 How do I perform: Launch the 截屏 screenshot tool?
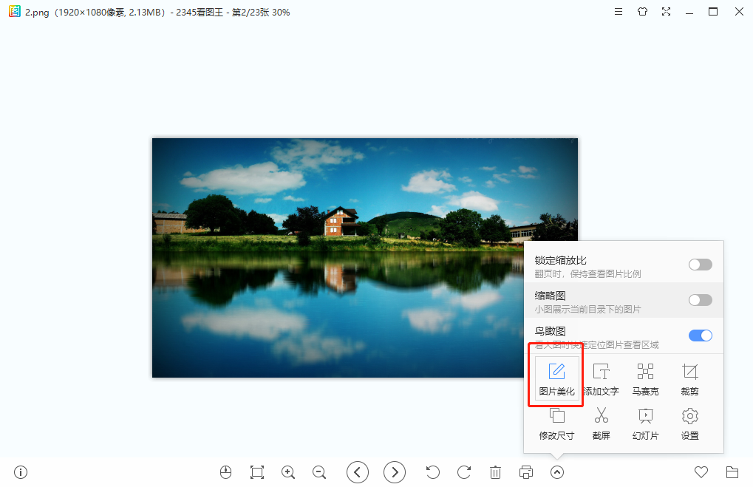pos(601,422)
